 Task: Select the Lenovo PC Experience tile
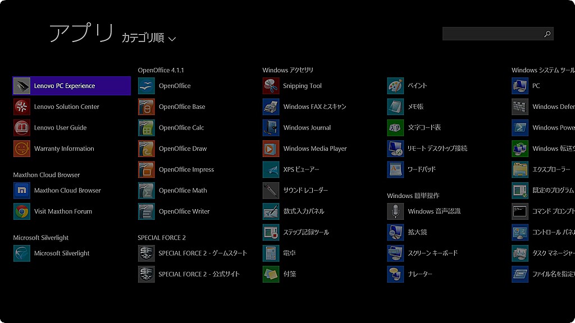[71, 86]
